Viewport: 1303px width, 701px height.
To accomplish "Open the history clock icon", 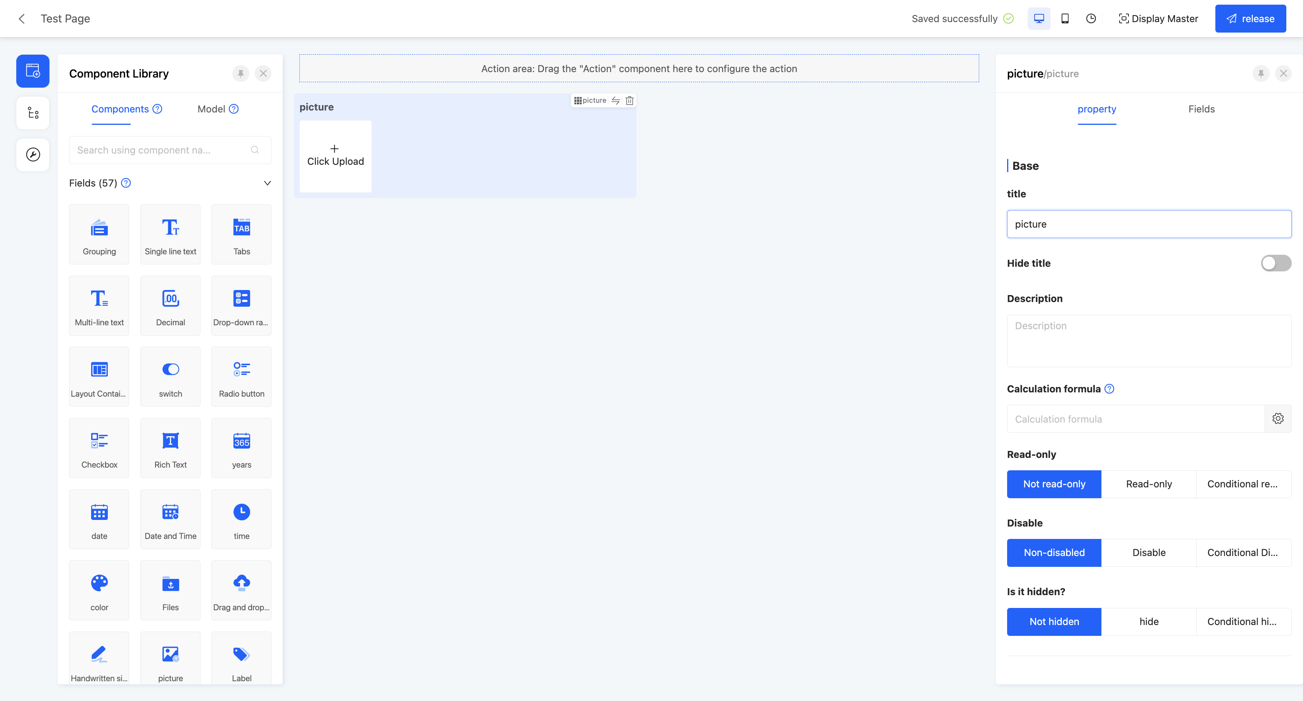I will point(1091,19).
